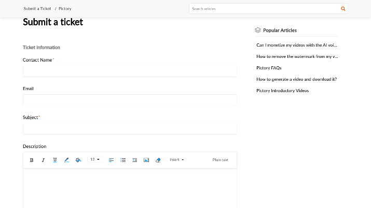The width and height of the screenshot is (371, 208).
Task: Open the Pictory Introductory Videos article
Action: point(282,91)
